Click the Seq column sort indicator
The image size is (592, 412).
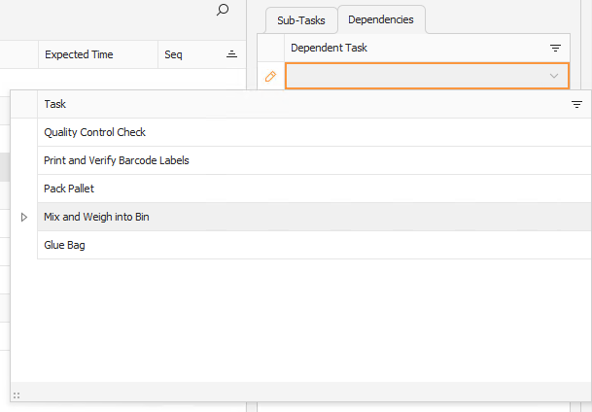(x=231, y=54)
